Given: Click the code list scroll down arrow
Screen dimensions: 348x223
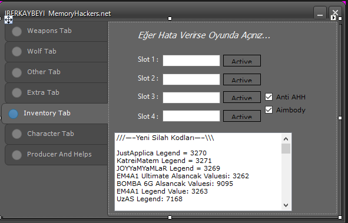Looking at the screenshot, I should click(x=286, y=205).
